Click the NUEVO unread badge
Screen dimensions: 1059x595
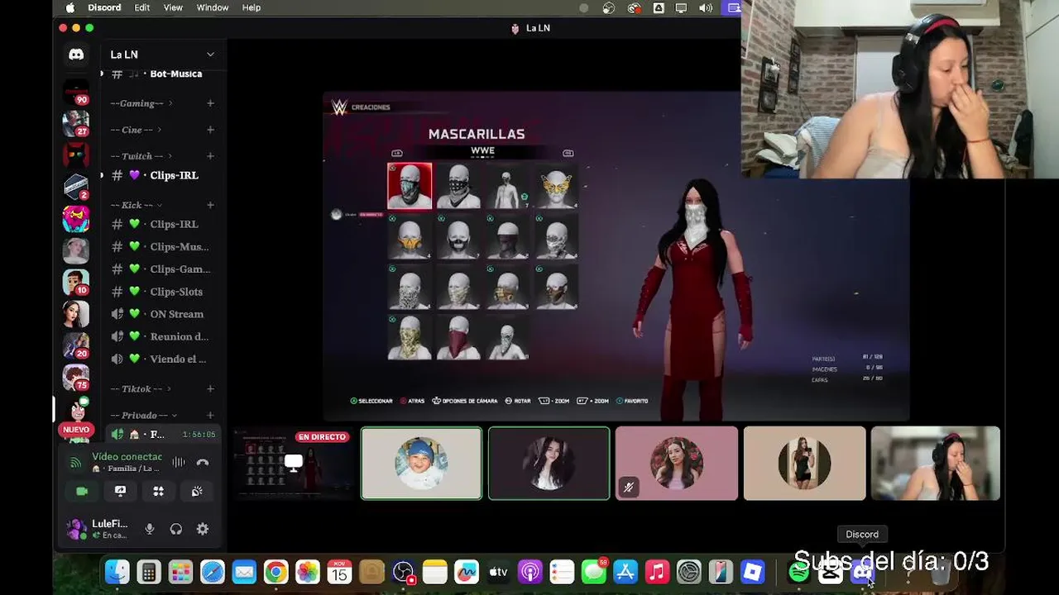coord(76,430)
